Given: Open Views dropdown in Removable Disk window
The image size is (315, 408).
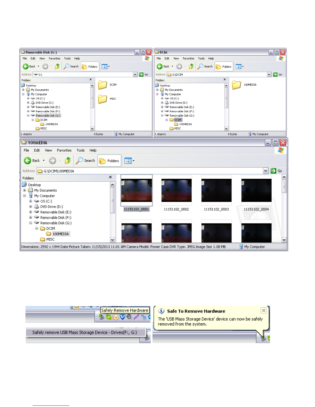Looking at the screenshot, I should coord(106,66).
